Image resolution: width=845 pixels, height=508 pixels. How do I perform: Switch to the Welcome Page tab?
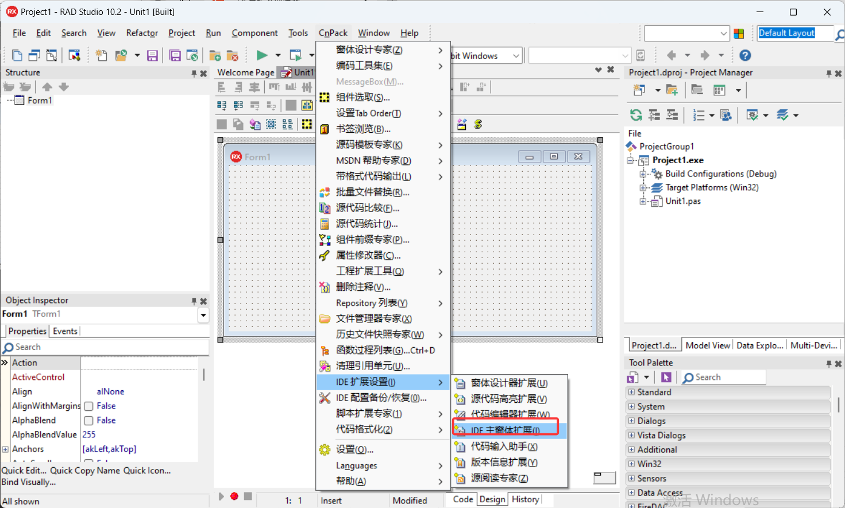click(246, 72)
